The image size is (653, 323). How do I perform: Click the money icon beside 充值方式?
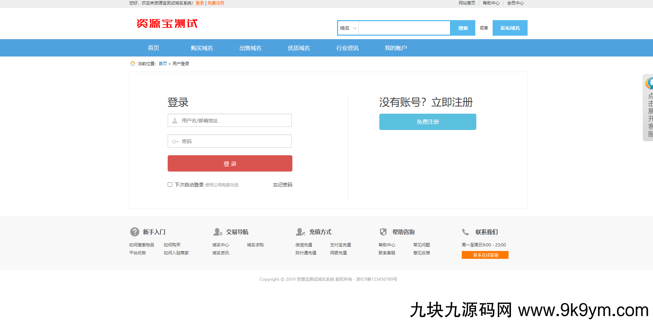pos(301,232)
